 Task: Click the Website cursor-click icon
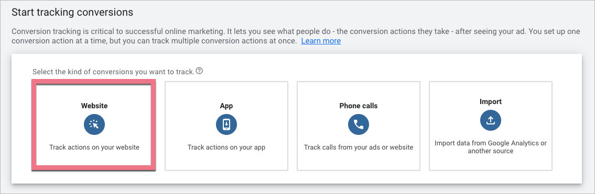point(94,124)
